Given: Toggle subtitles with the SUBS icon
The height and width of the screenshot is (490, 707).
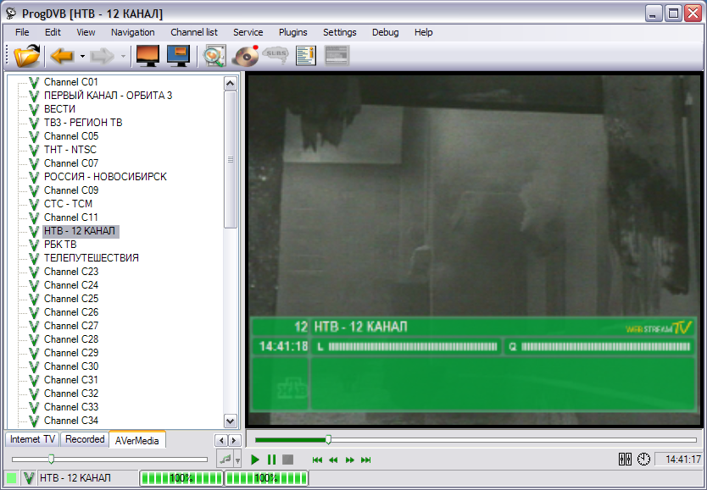Looking at the screenshot, I should [276, 54].
